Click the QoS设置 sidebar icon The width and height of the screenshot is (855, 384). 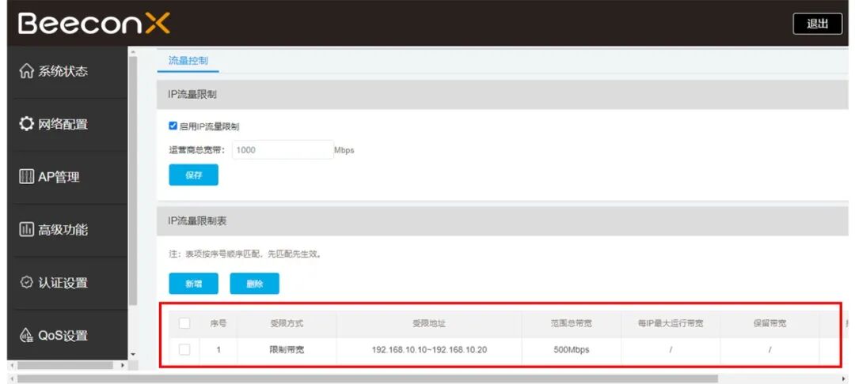point(26,336)
